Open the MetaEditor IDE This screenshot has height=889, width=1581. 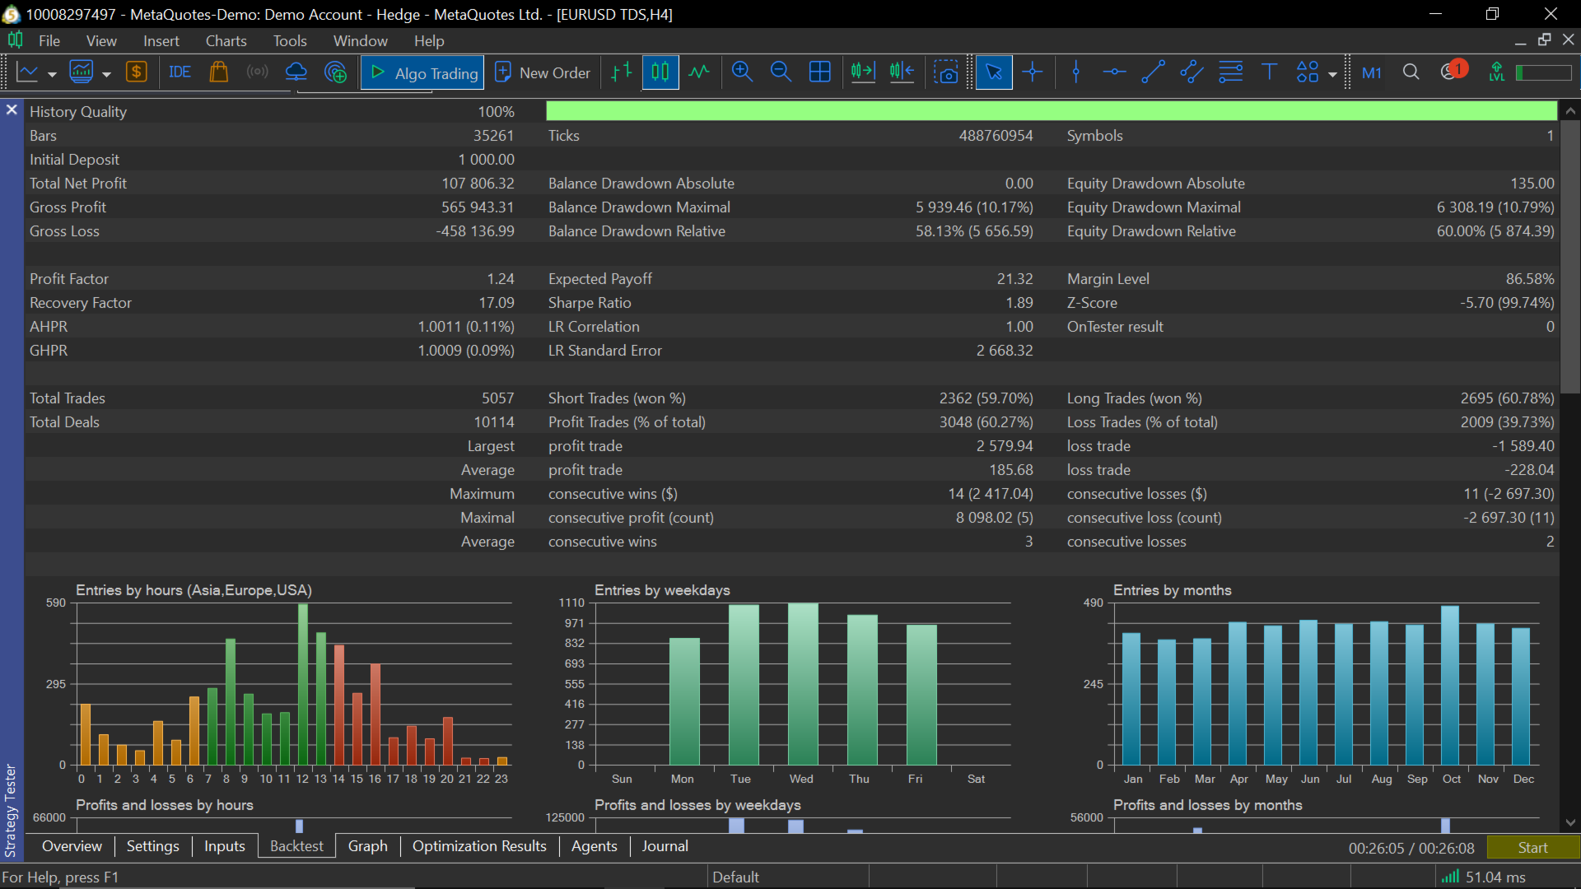coord(180,72)
